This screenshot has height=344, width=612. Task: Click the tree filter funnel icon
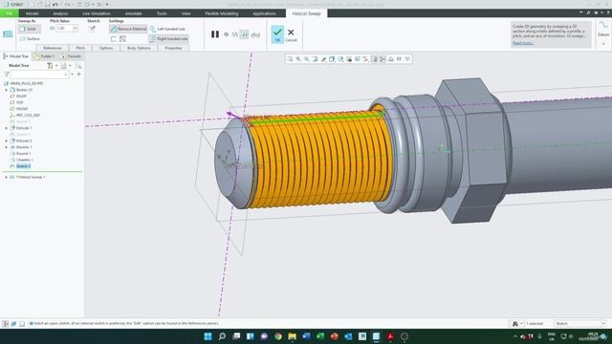point(6,75)
